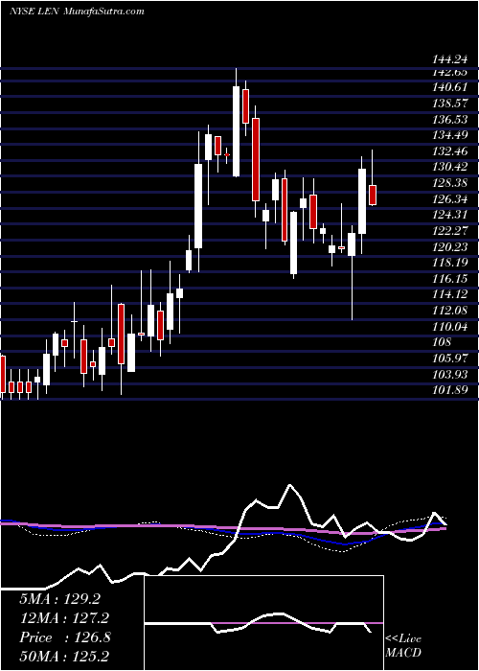The width and height of the screenshot is (479, 671).
Task: Click the 110.04 price axis label
Action: coord(449,327)
